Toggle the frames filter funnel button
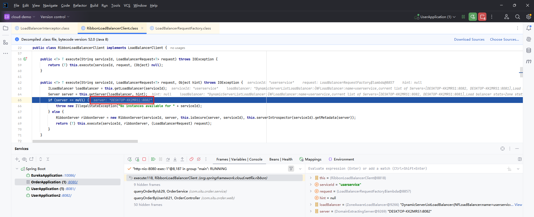This screenshot has height=217, width=534. [291, 169]
